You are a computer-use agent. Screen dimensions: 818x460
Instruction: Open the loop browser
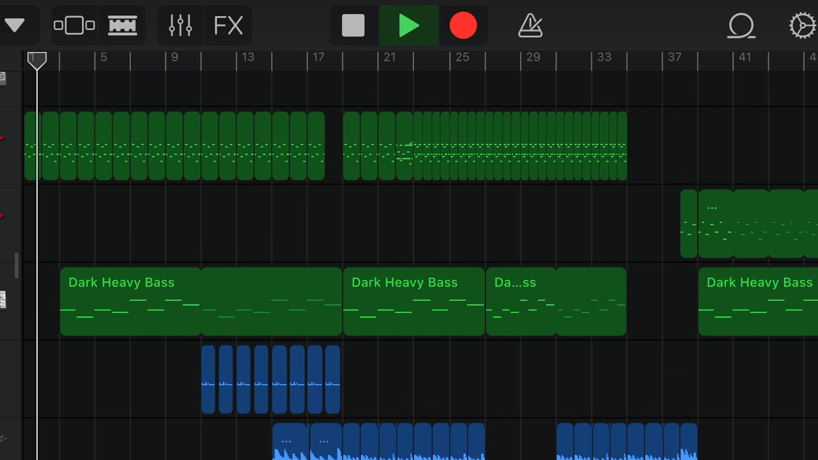[x=741, y=26]
